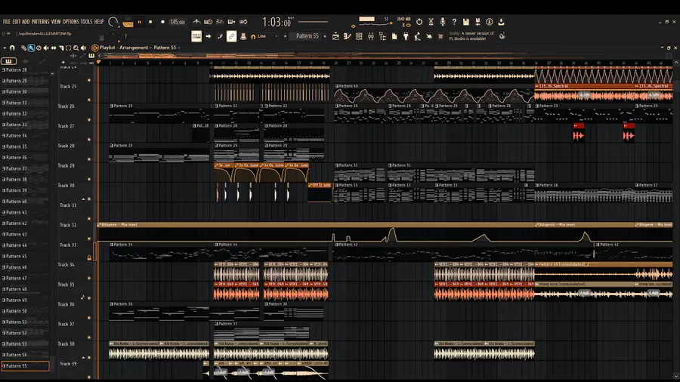680x382 pixels.
Task: Open the ADD menu
Action: coord(26,22)
